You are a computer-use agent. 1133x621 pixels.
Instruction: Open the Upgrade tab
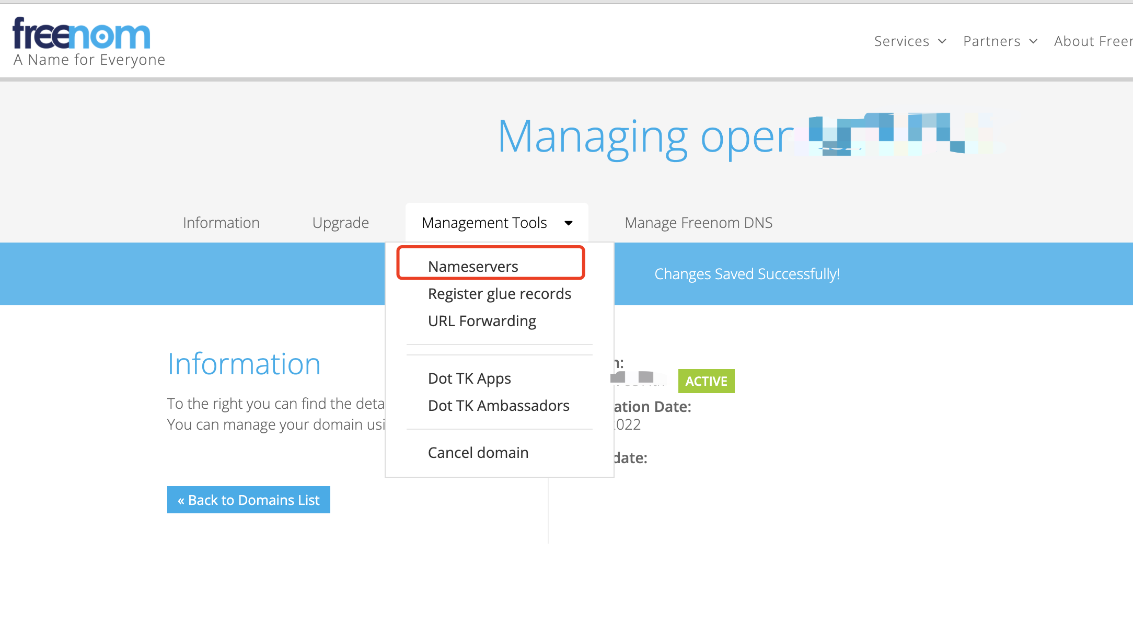tap(341, 223)
